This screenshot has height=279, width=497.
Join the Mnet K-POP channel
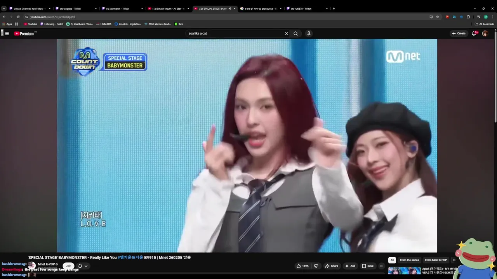coord(68,266)
